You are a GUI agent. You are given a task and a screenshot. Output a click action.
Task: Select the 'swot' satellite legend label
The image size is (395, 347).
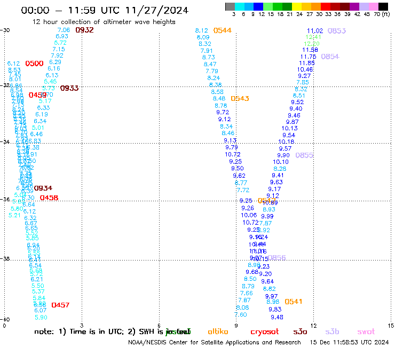(x=366, y=332)
